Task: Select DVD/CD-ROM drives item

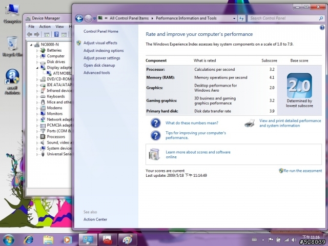Action: coord(59,79)
